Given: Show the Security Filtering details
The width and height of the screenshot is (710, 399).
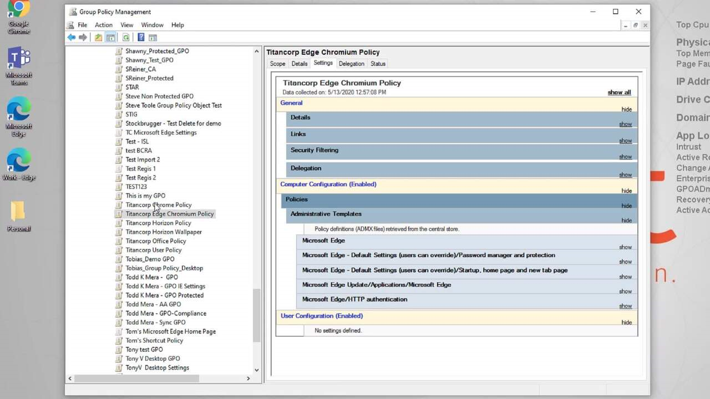Looking at the screenshot, I should point(625,156).
